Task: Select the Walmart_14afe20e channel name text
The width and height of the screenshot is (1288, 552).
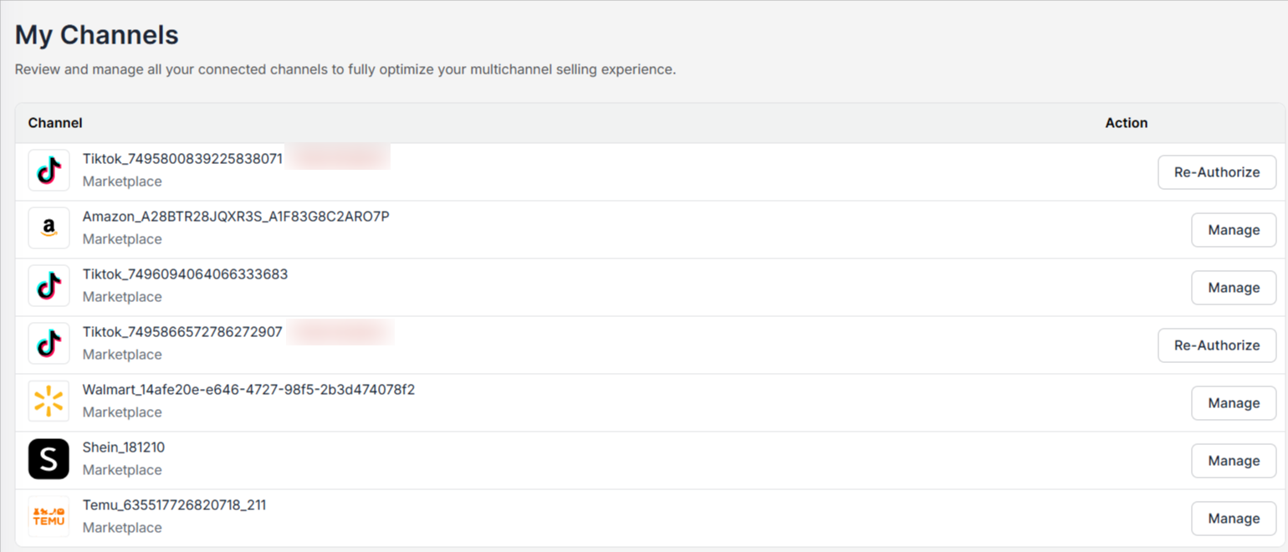Action: [x=248, y=390]
